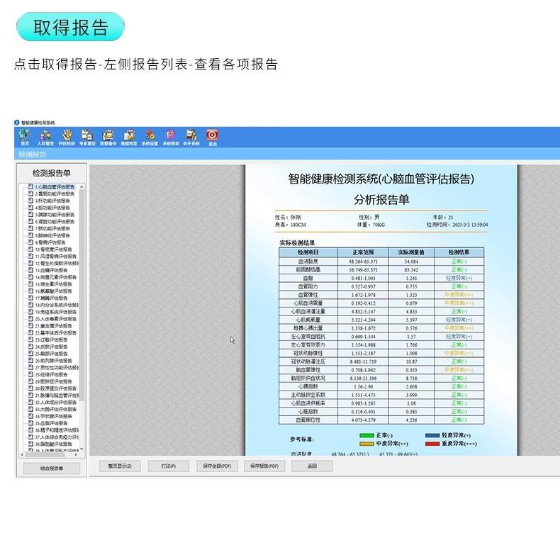Select 10.骨密度评估报告 in the report tree
This screenshot has height=538, width=560.
[x=54, y=250]
